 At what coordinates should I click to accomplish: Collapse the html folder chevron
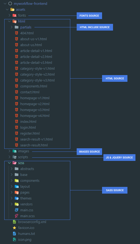tap(9, 21)
